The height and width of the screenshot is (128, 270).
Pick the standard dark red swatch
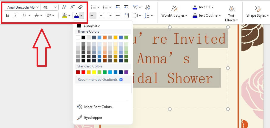(78, 72)
